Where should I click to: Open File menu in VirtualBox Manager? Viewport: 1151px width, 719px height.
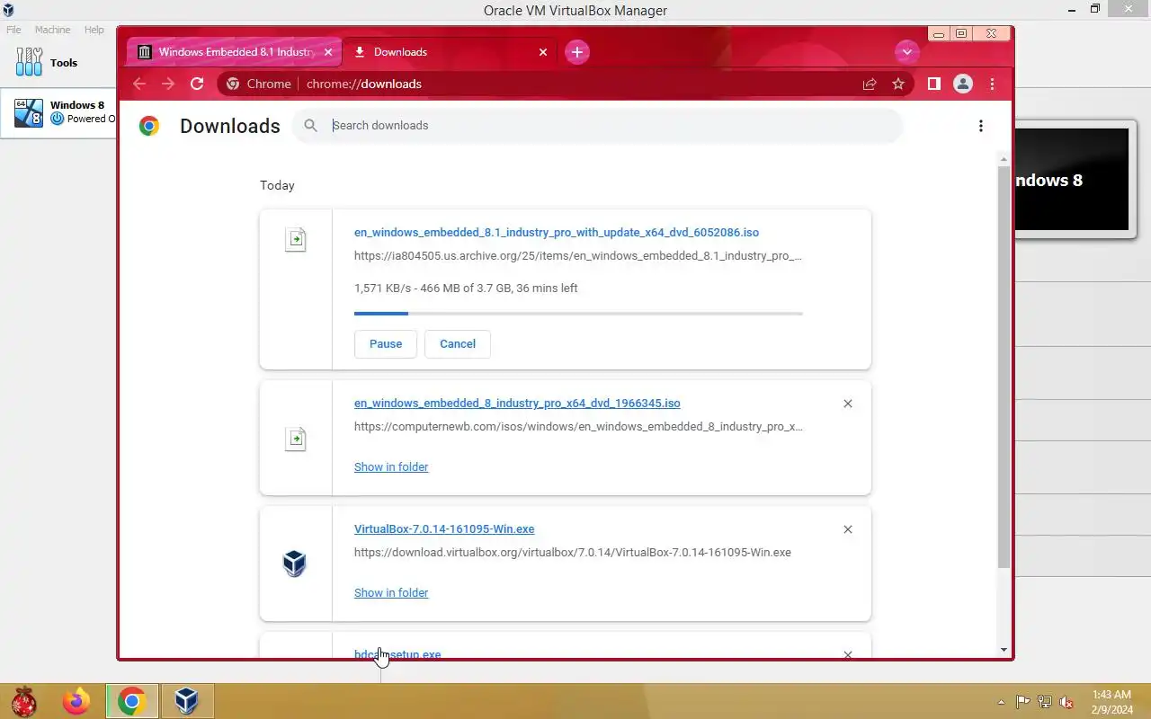13,30
